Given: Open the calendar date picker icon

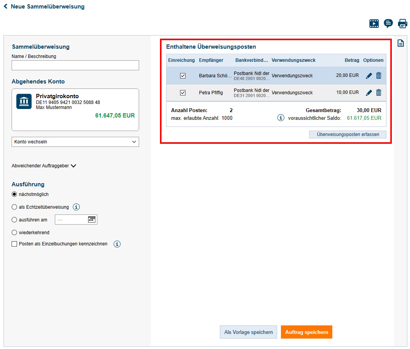Looking at the screenshot, I should tap(92, 220).
